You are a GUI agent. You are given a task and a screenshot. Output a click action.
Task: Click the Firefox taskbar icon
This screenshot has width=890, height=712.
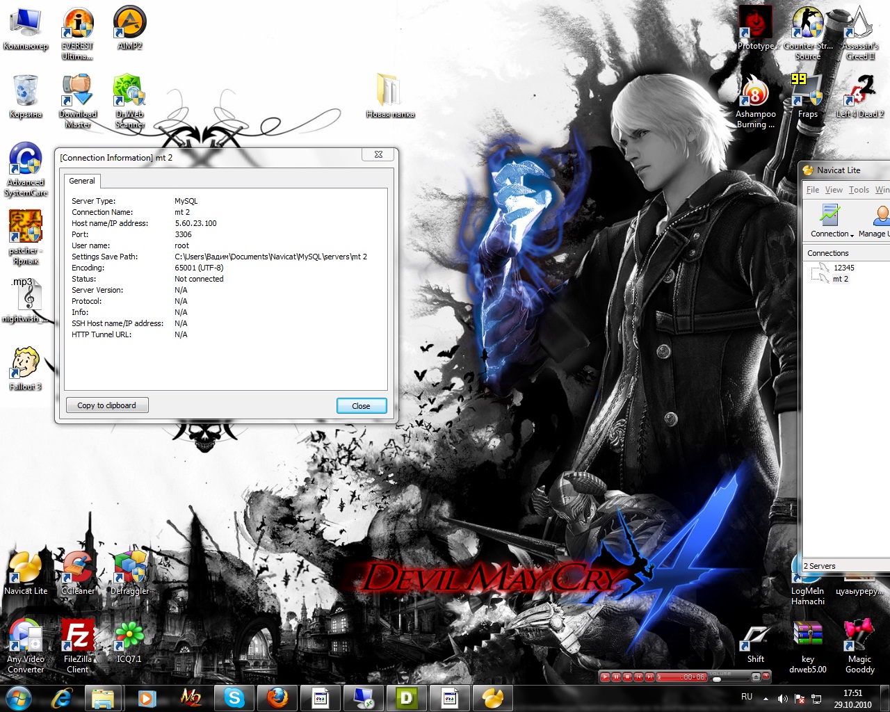click(277, 697)
